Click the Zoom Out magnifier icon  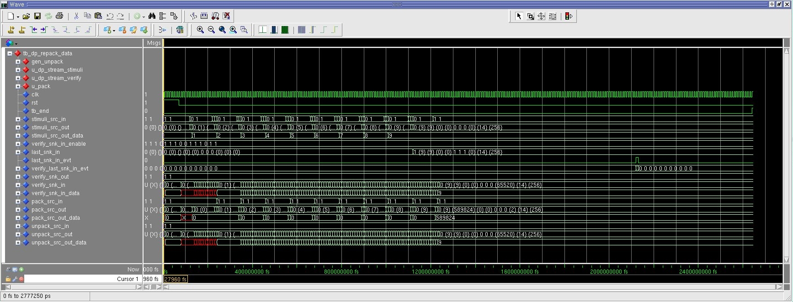point(211,30)
